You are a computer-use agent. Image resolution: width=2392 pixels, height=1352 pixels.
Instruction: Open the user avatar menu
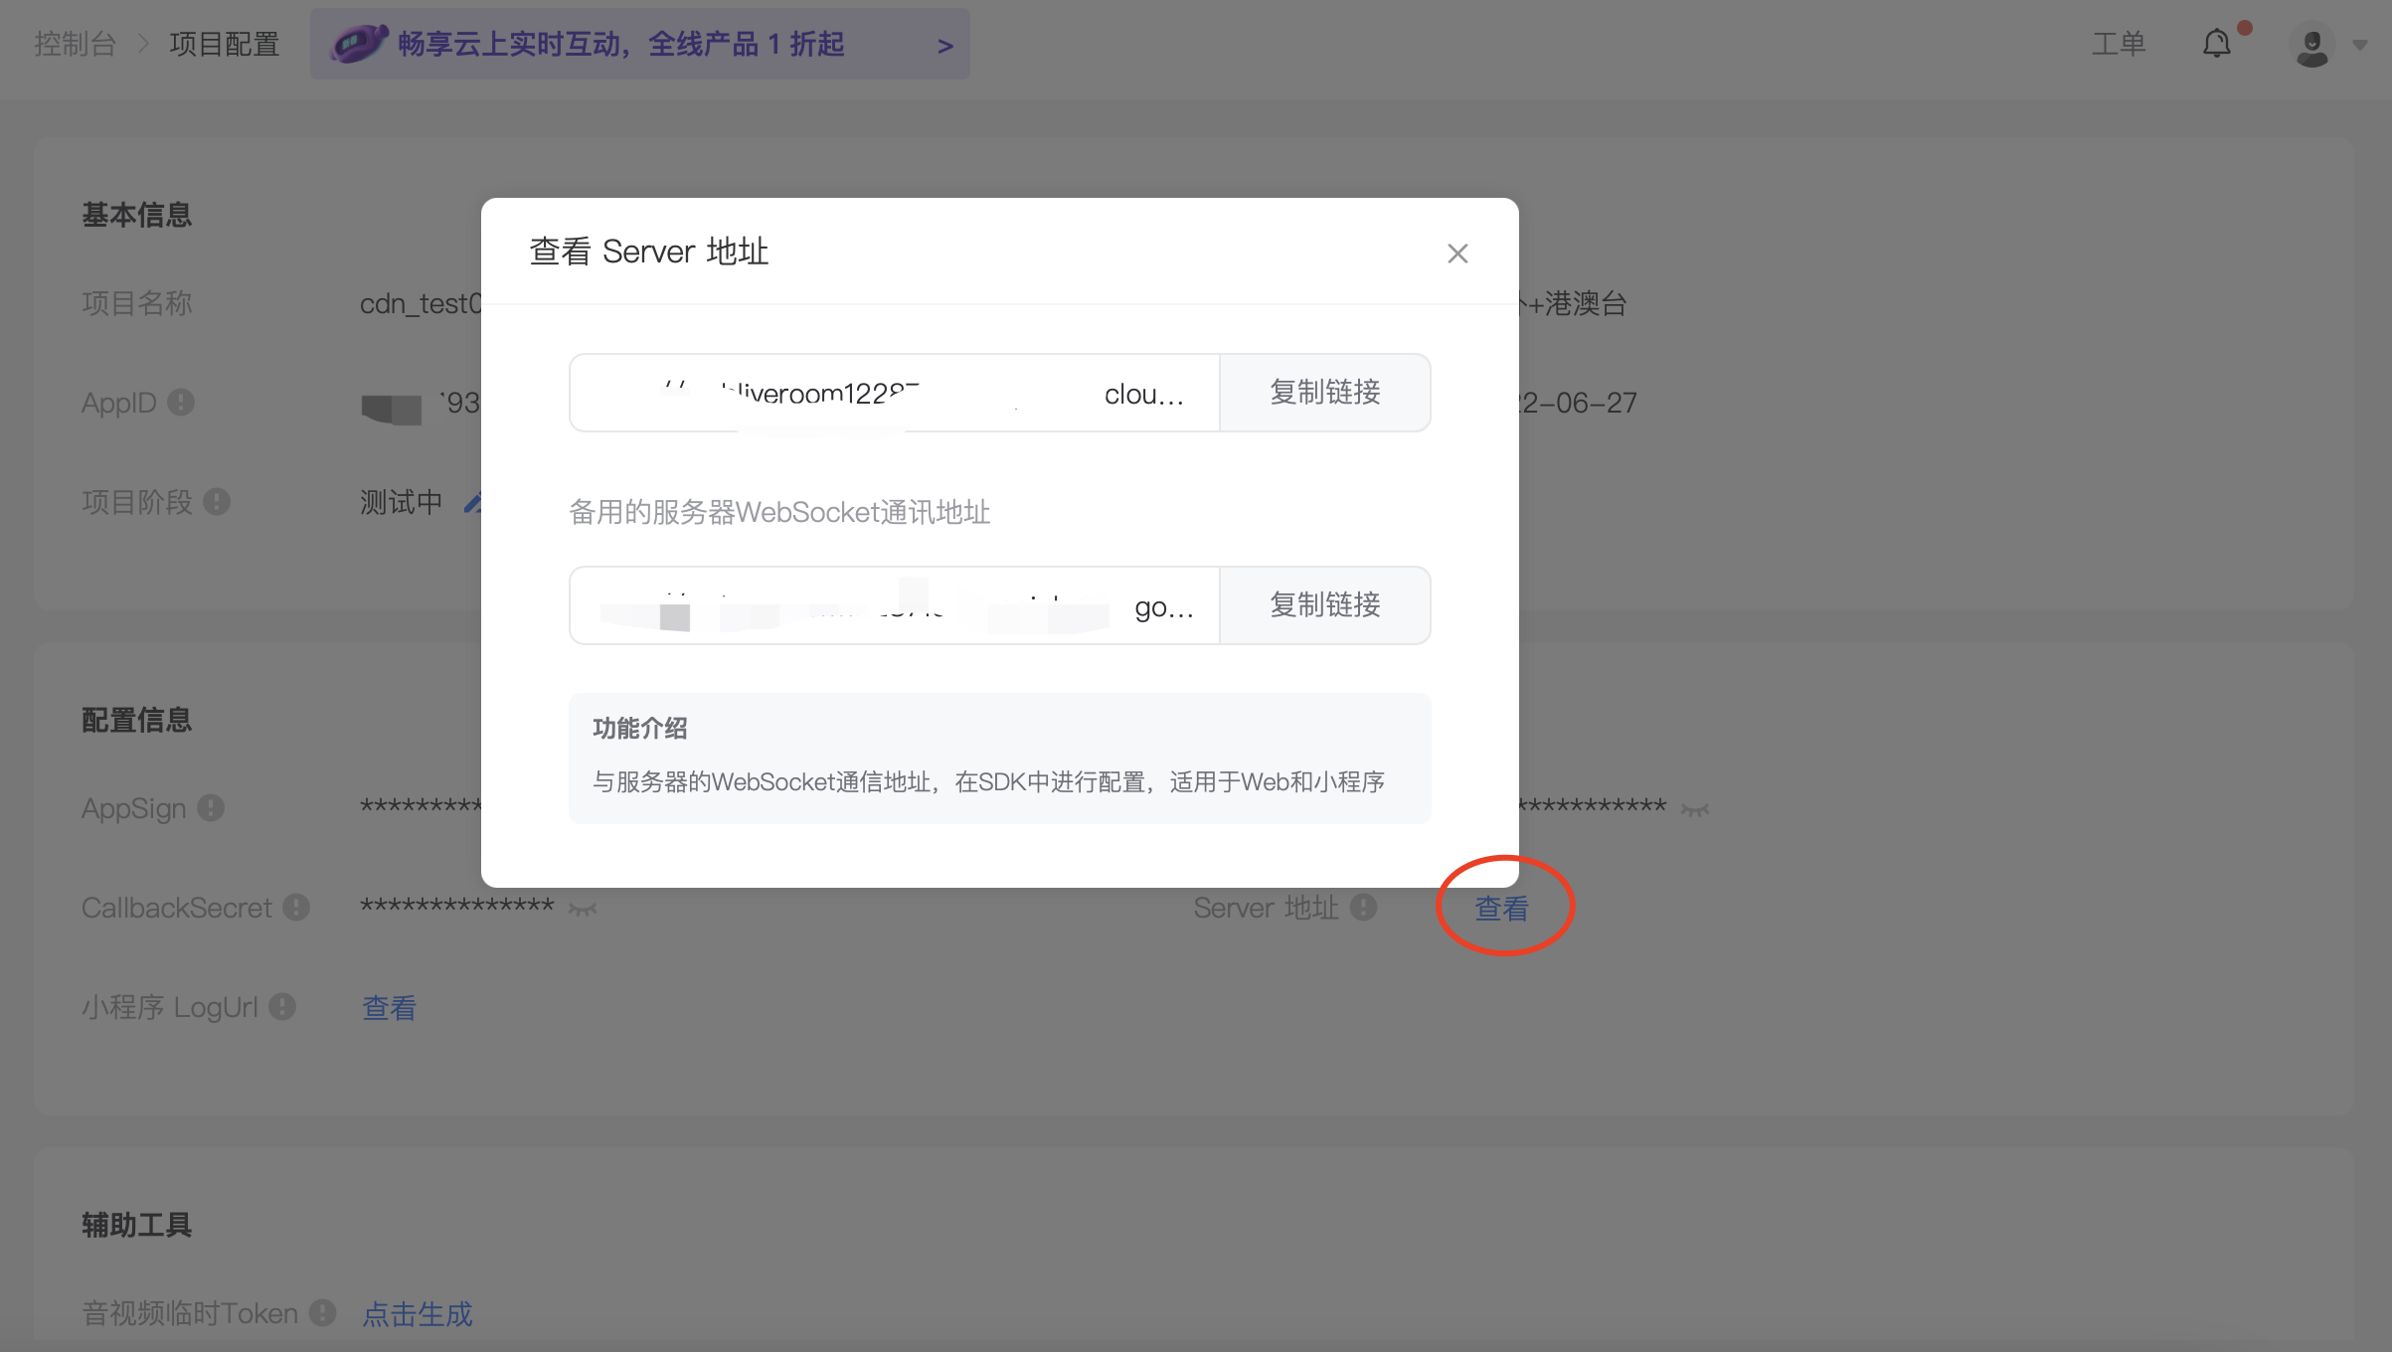pos(2311,46)
